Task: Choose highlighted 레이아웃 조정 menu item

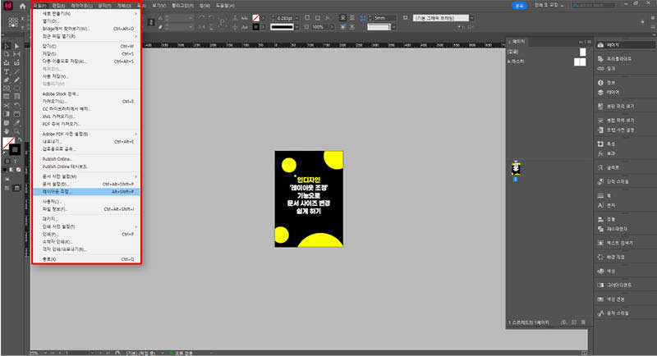Action: (x=86, y=192)
